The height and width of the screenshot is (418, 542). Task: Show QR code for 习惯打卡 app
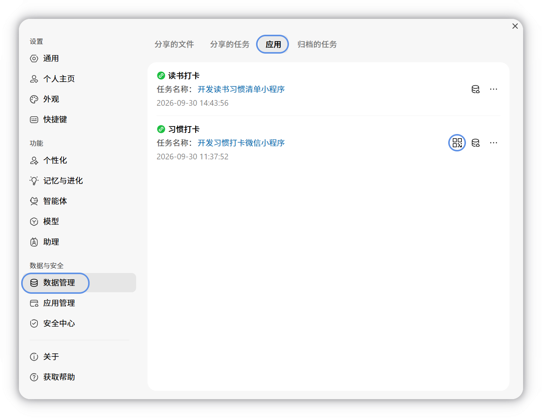[457, 143]
